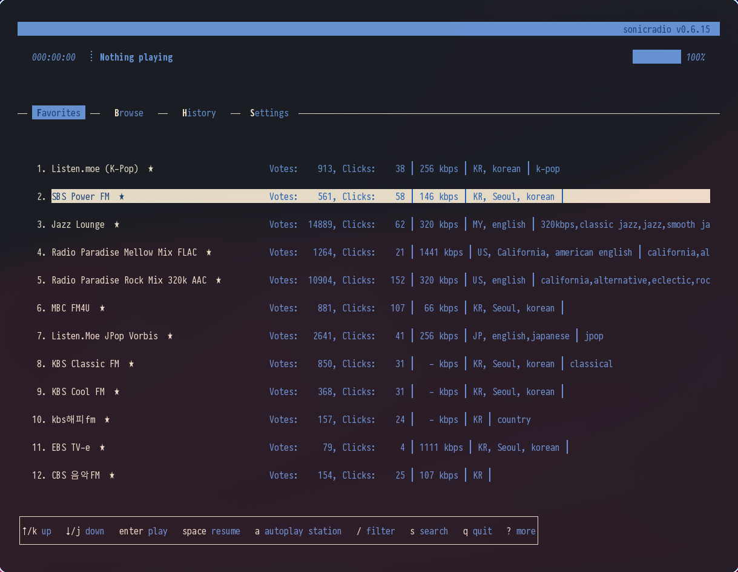Click the autoplay station hint
Screen dimensions: 738x572
(x=298, y=531)
